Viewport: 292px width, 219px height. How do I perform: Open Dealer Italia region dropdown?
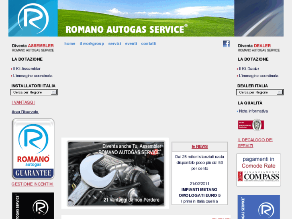click(260, 92)
